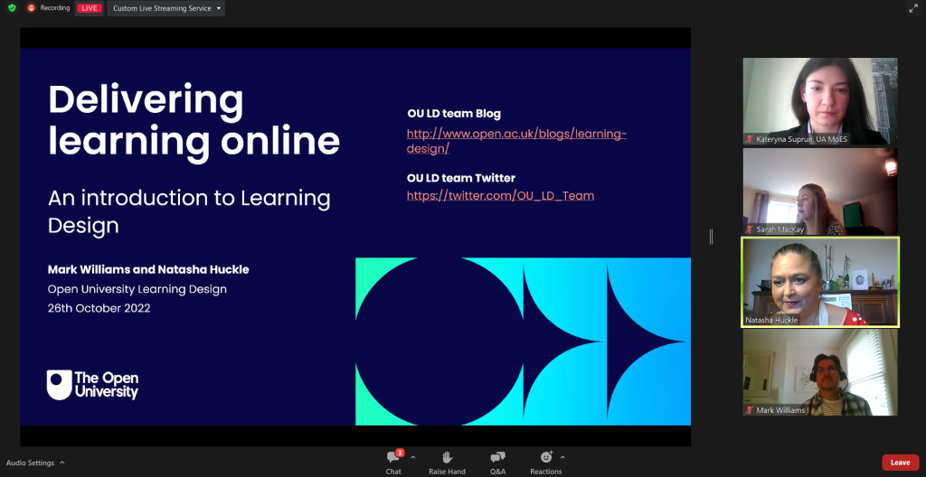Viewport: 926px width, 477px height.
Task: Open Audio Settings
Action: (x=30, y=463)
